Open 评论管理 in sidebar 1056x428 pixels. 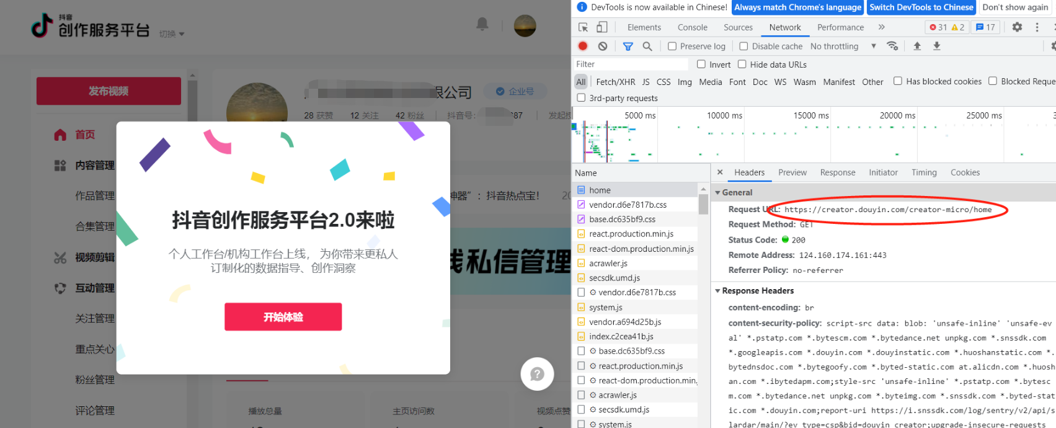pyautogui.click(x=95, y=411)
